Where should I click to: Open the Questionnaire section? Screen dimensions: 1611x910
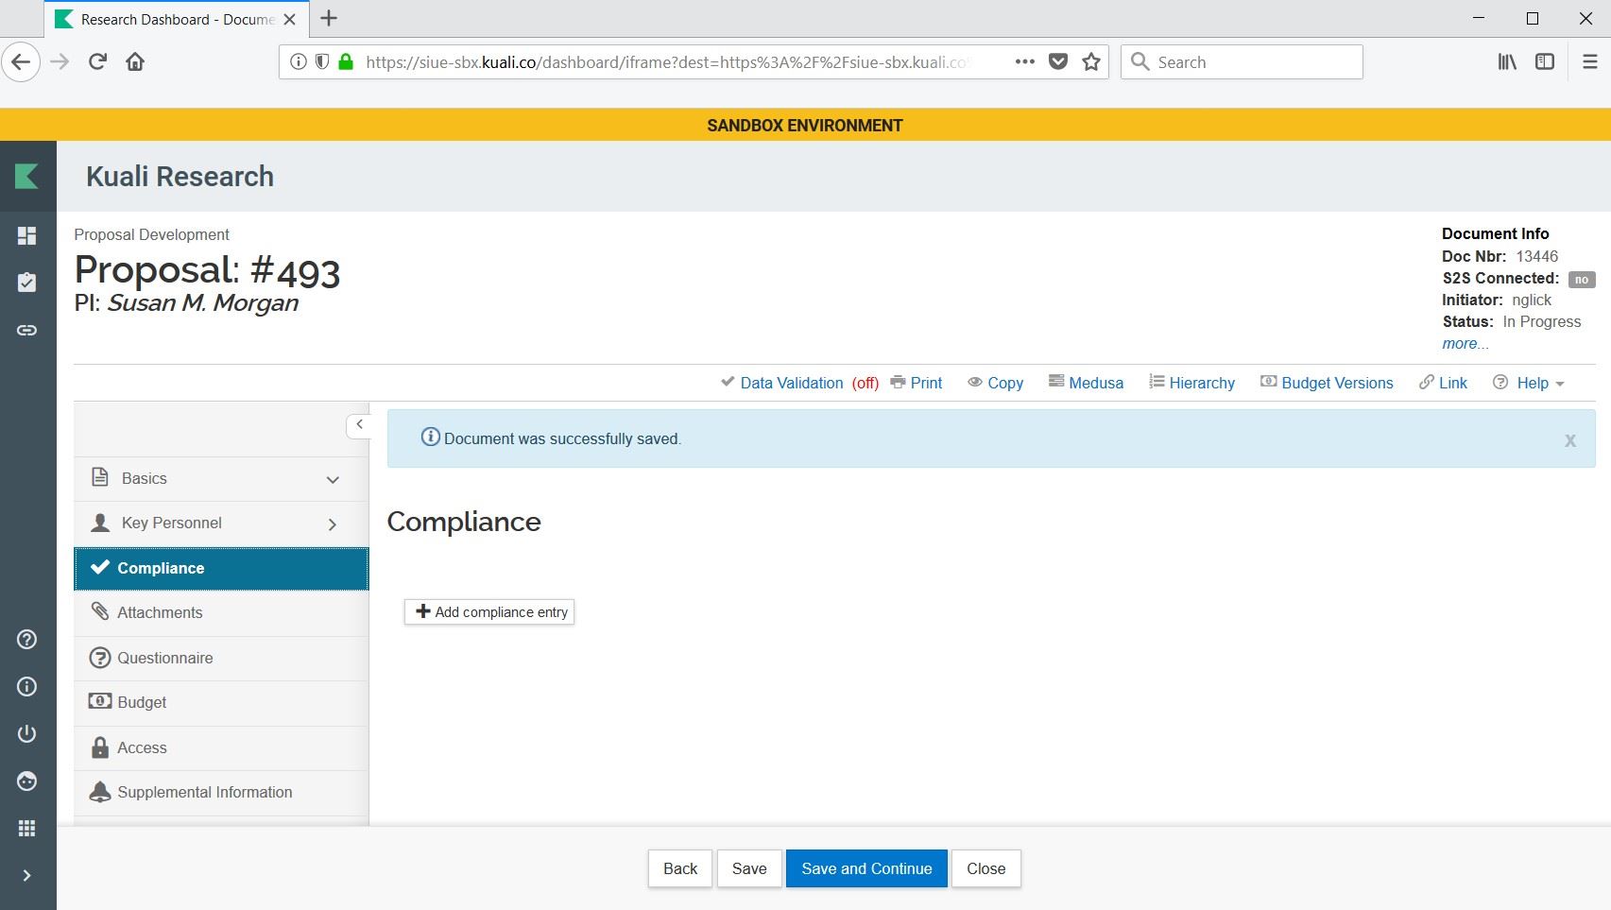tap(164, 658)
